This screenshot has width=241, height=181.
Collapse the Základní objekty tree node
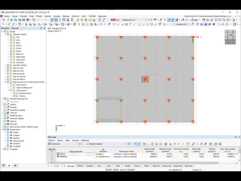[x=5, y=34]
